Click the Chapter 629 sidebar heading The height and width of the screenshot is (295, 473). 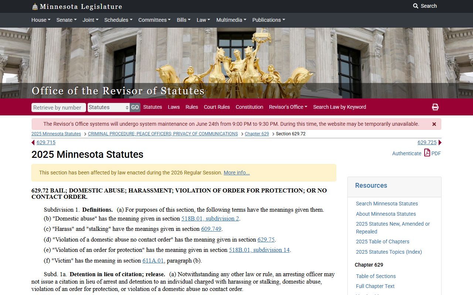[369, 265]
